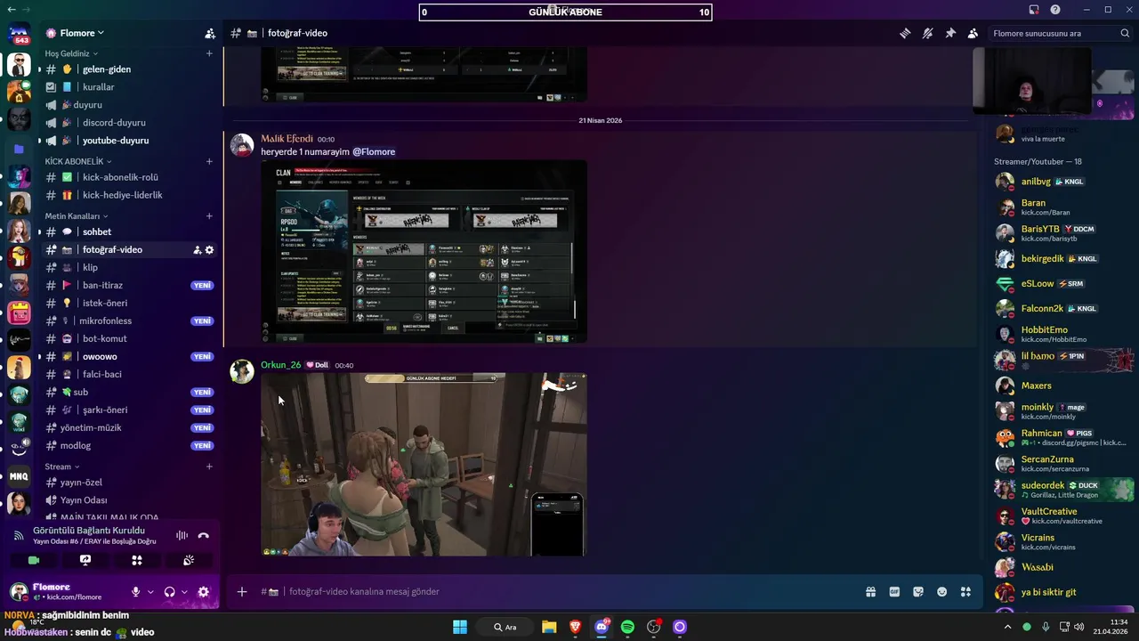Open sudeordek member profile
1139x641 pixels.
1063,490
